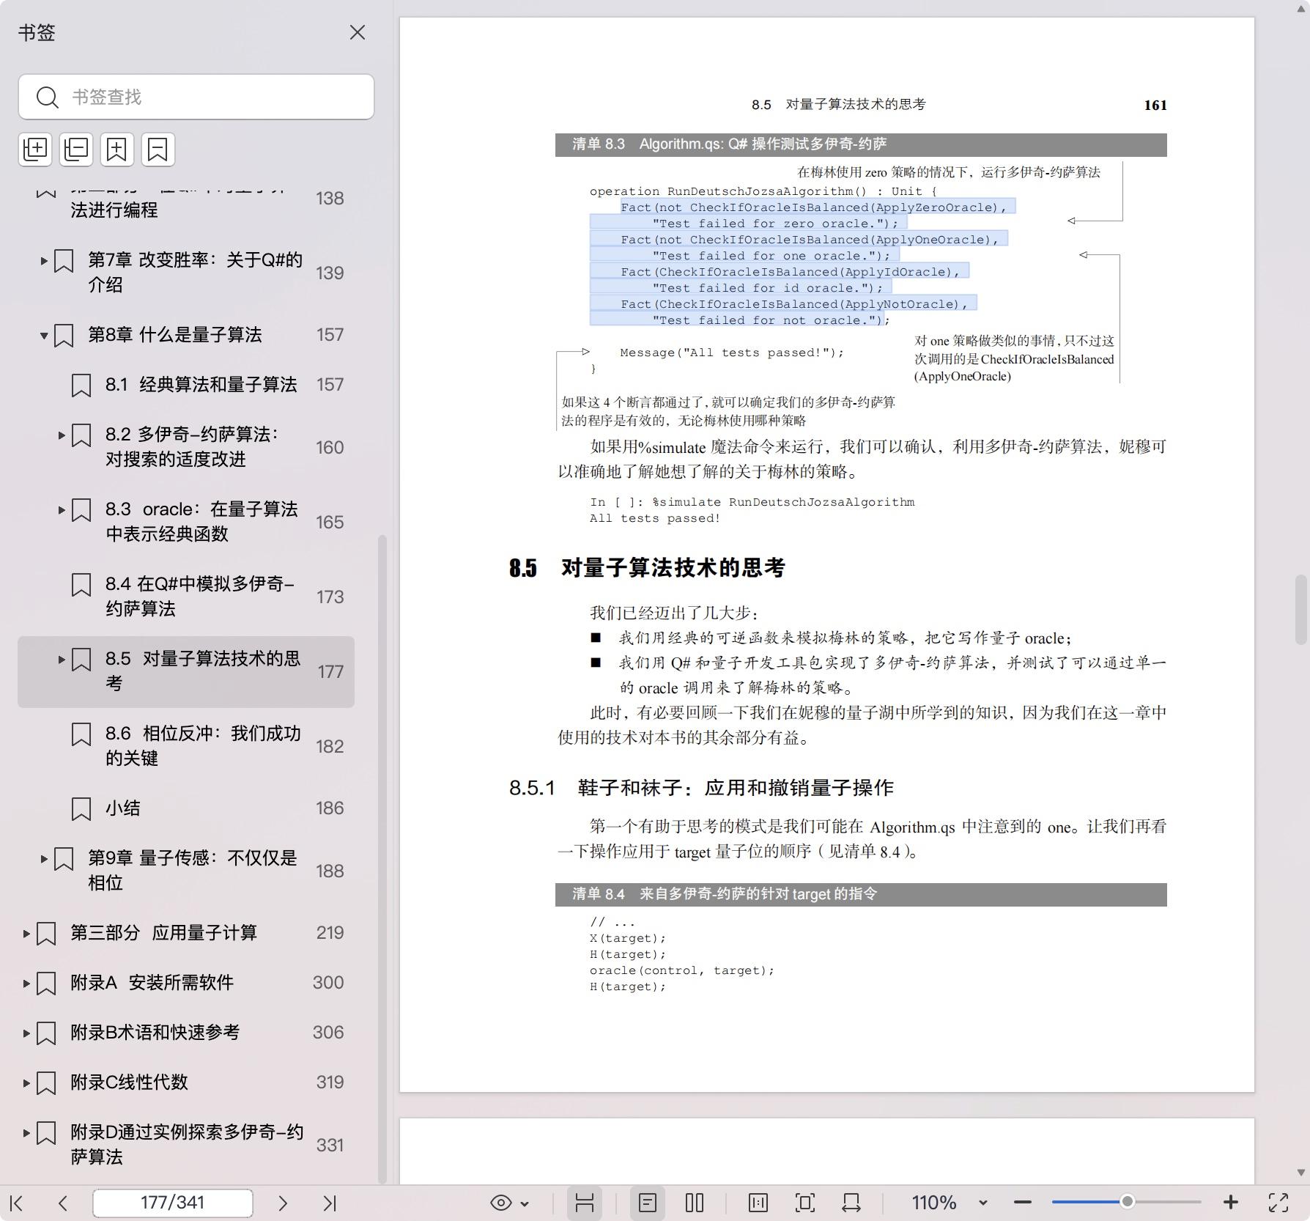
Task: Go to next page
Action: coord(283,1203)
